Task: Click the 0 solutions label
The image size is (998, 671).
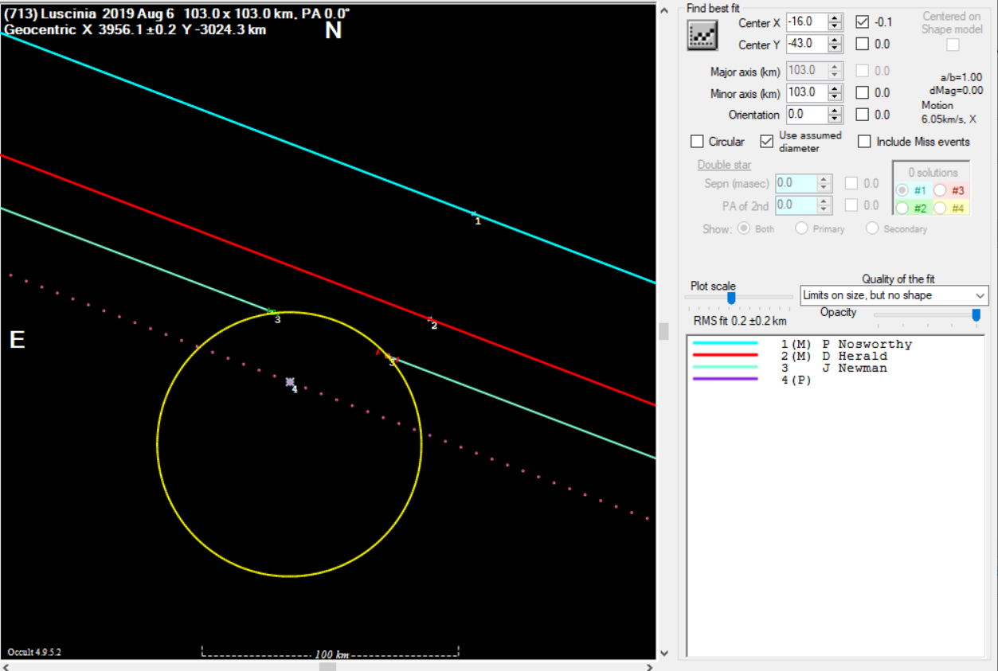Action: (933, 172)
